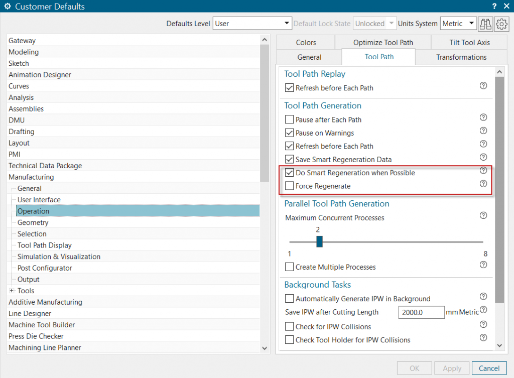Open the Units System Metric dropdown
The image size is (514, 378).
[458, 24]
